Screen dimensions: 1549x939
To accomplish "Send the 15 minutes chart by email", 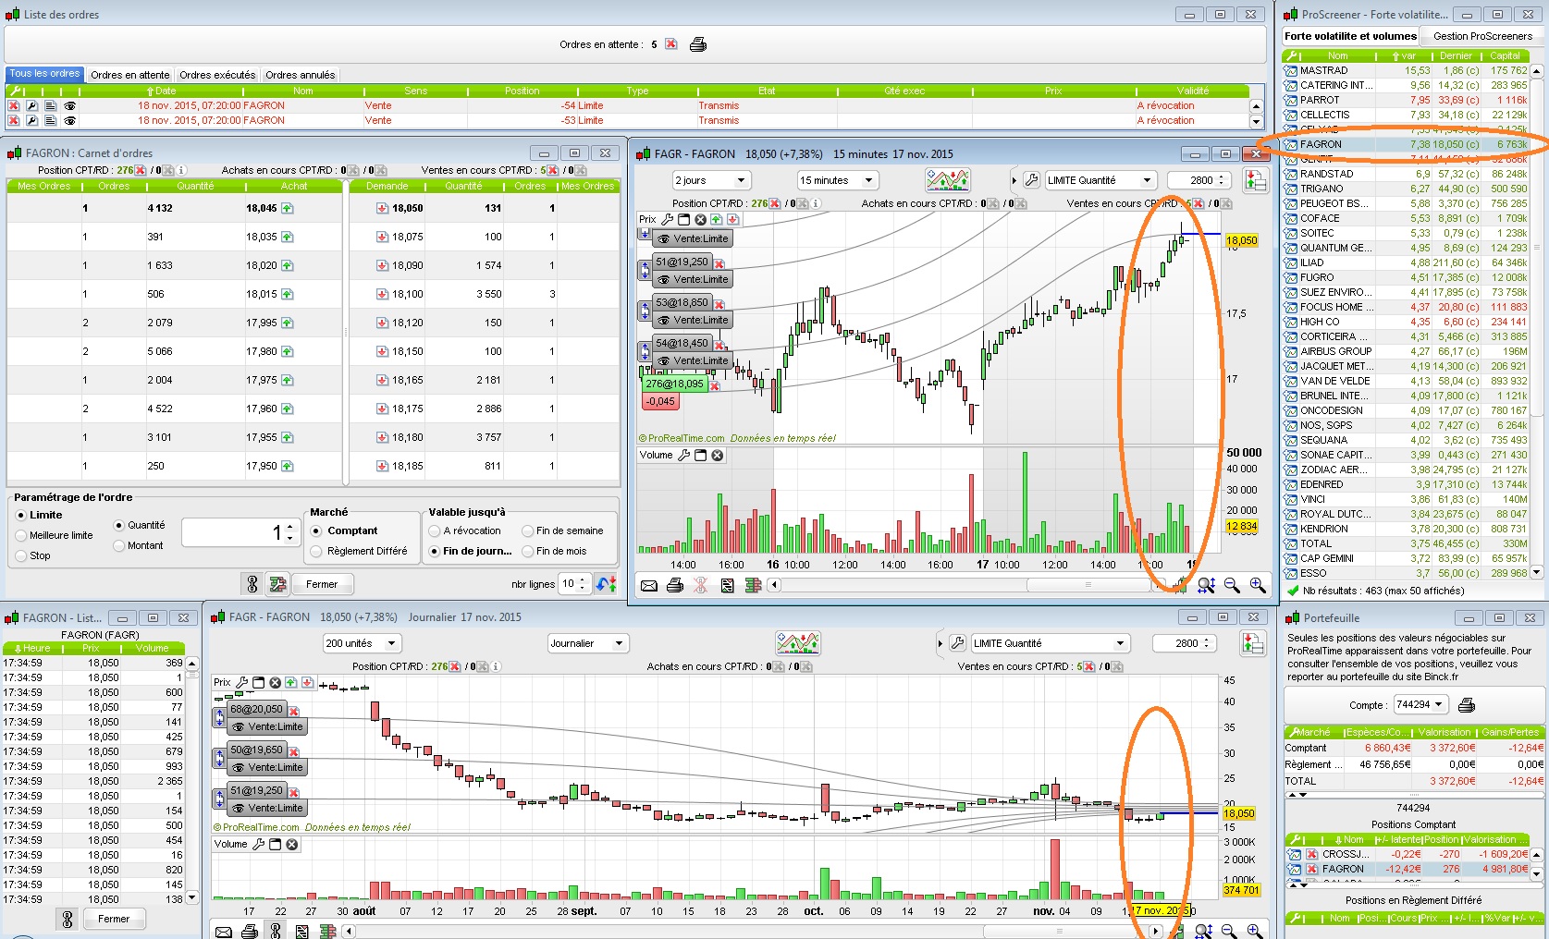I will pos(649,585).
